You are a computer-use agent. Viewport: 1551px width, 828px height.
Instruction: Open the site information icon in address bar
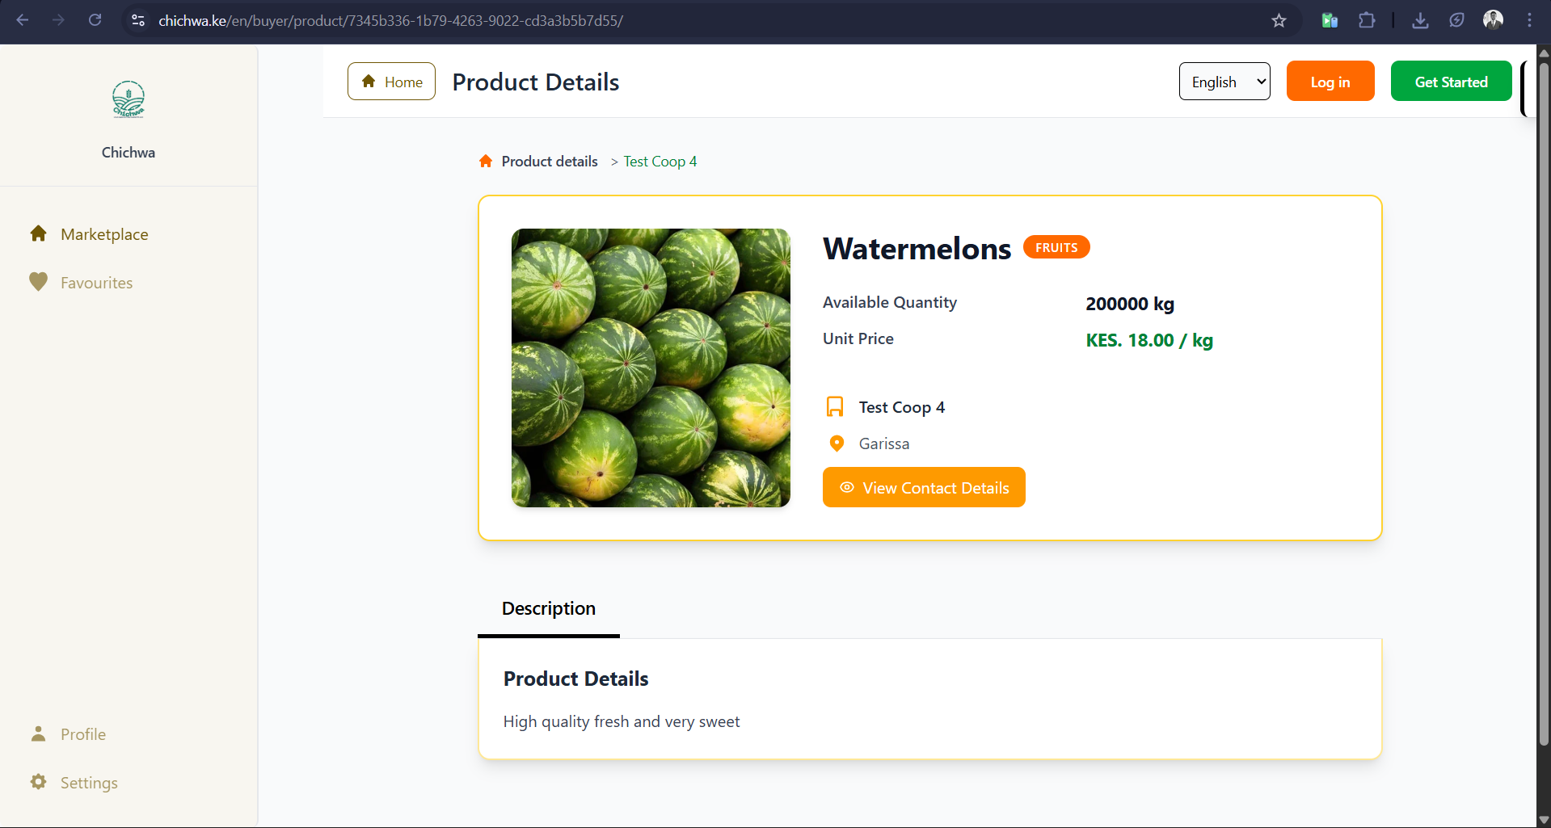138,20
